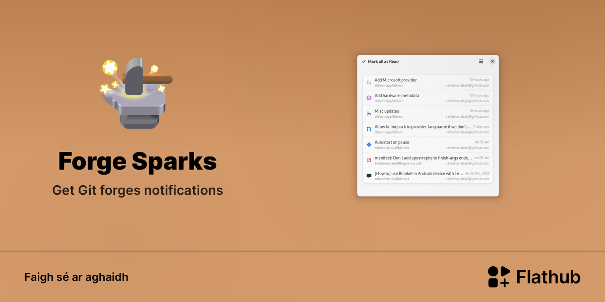Select the 'manifest: Don't add apostrophe' notification title
Image resolution: width=605 pixels, height=302 pixels.
click(423, 158)
